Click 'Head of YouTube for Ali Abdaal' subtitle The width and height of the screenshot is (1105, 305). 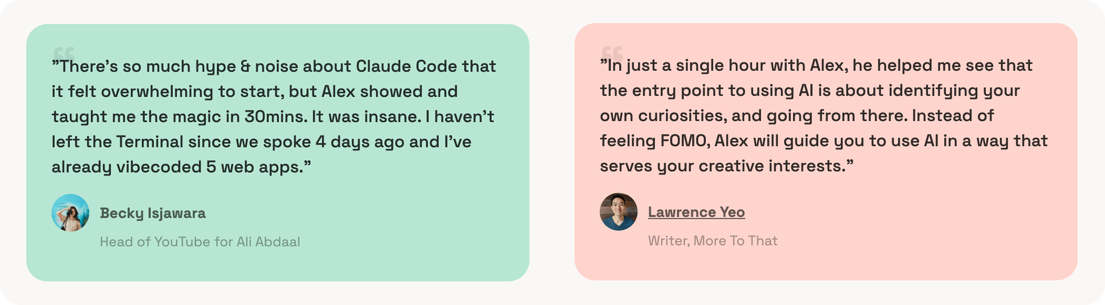200,242
